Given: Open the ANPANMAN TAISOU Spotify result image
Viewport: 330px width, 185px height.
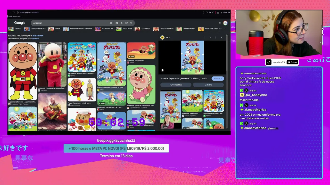Looking at the screenshot, I should click(x=82, y=57).
